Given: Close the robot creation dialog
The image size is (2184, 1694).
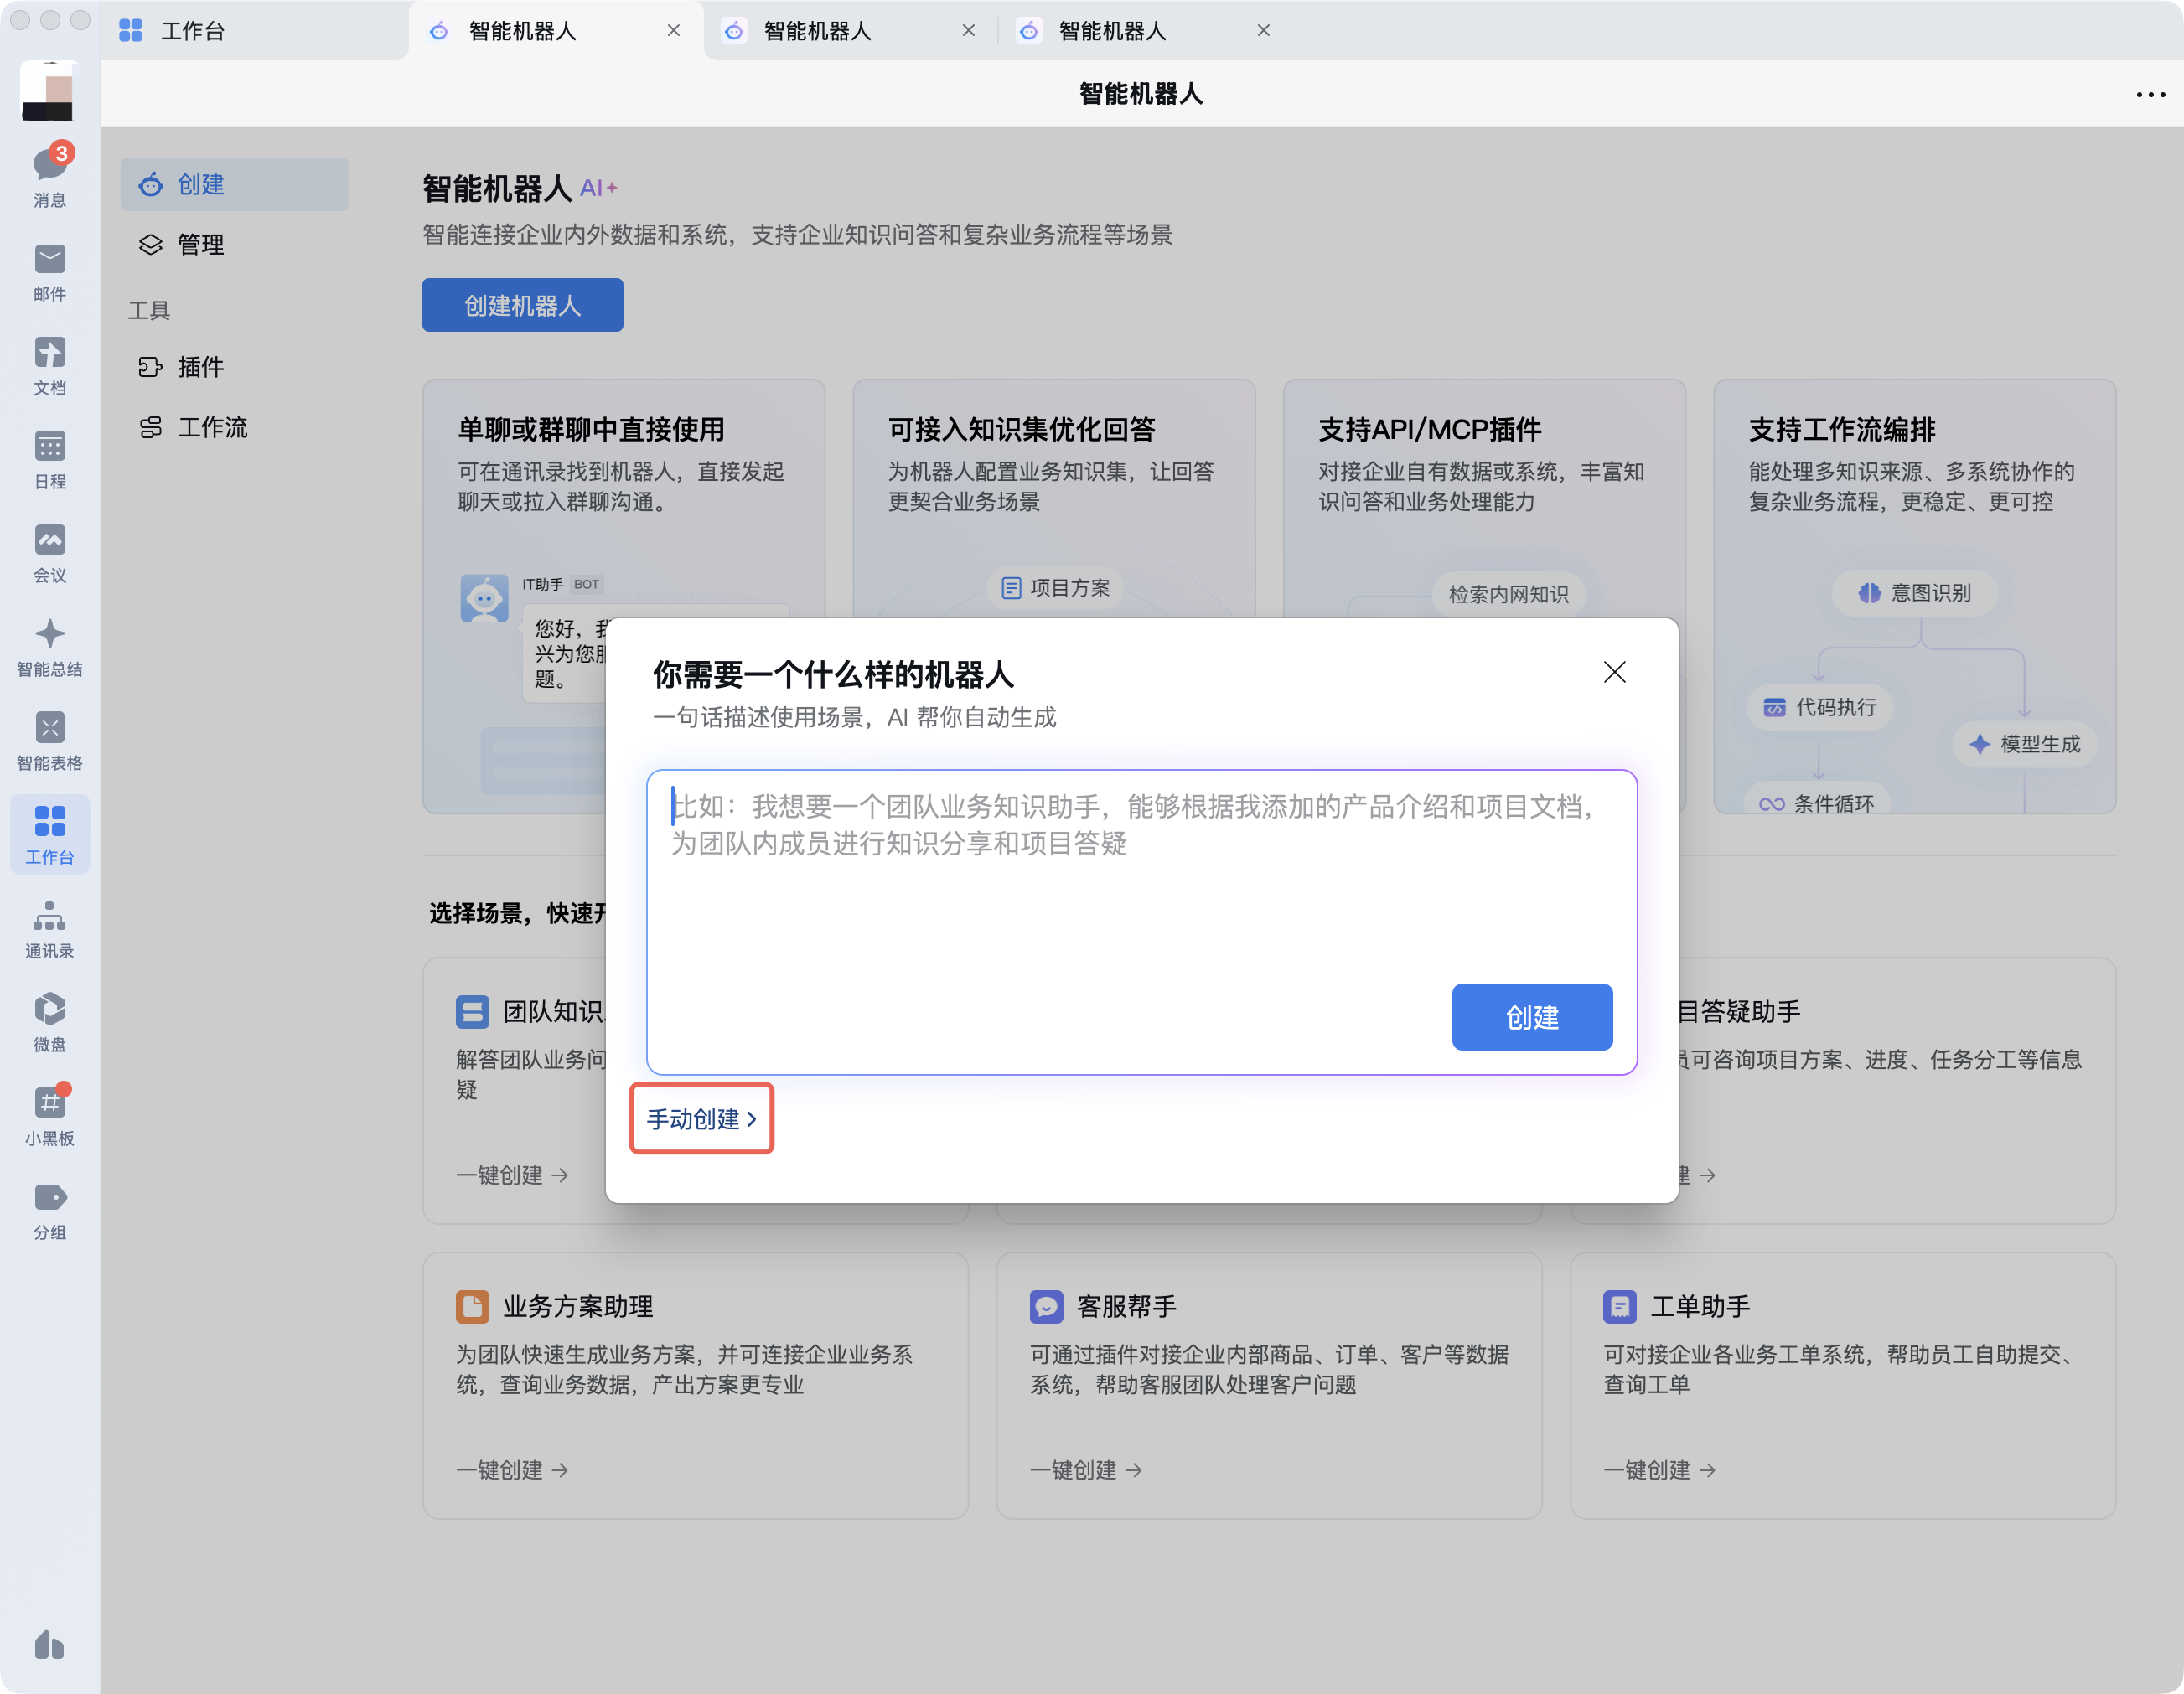Looking at the screenshot, I should [x=1614, y=673].
